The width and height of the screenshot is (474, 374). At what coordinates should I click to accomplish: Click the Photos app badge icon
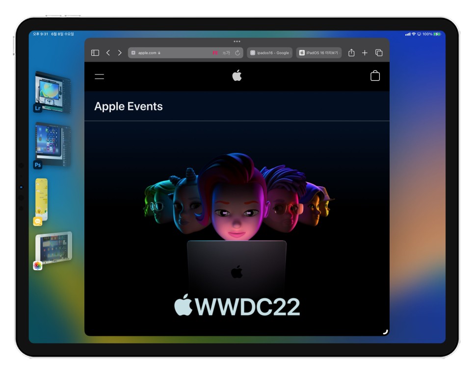[37, 266]
